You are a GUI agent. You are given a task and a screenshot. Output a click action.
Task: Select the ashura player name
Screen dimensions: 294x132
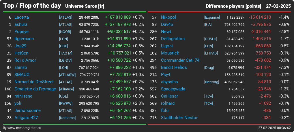pos(21,24)
